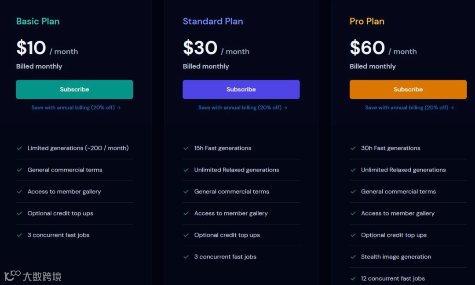Click Standard Plan General commercial terms text
Image resolution: width=475 pixels, height=285 pixels.
[231, 192]
